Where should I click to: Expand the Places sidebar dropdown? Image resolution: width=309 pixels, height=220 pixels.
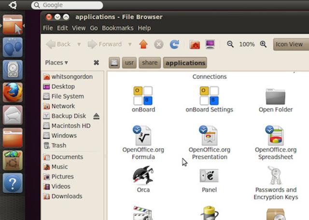[56, 63]
